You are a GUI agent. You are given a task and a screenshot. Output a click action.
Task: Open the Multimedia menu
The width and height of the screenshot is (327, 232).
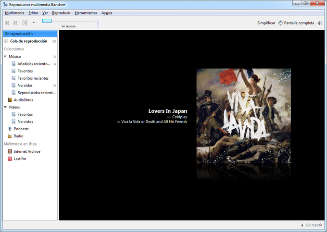click(x=14, y=13)
